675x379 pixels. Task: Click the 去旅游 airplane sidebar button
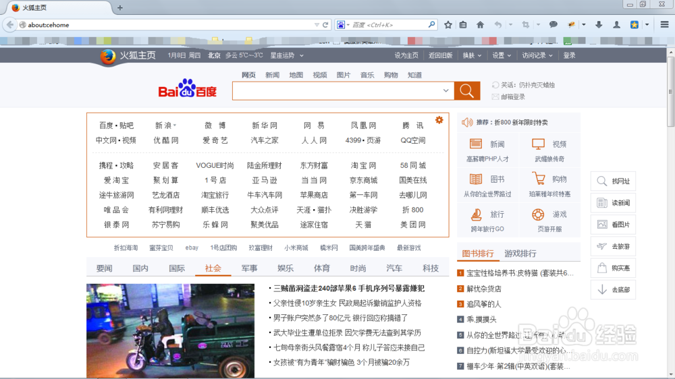click(613, 246)
